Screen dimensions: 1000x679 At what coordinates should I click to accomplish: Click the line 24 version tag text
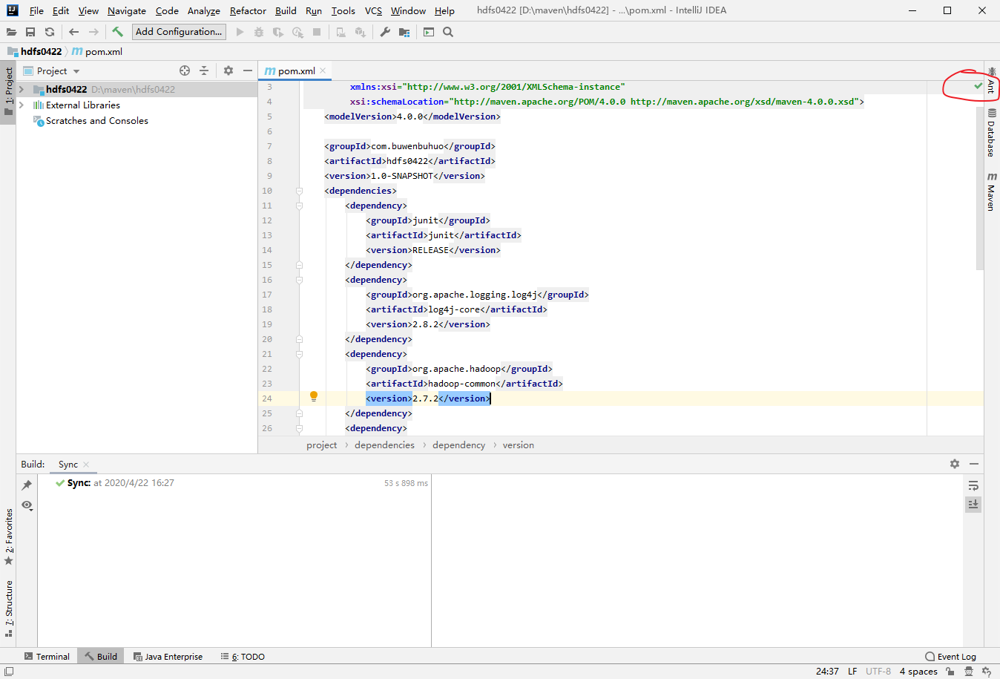pyautogui.click(x=428, y=398)
